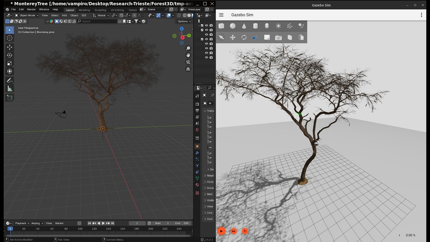Activate the Measure tool in Blender
The image size is (430, 242).
pyautogui.click(x=9, y=89)
